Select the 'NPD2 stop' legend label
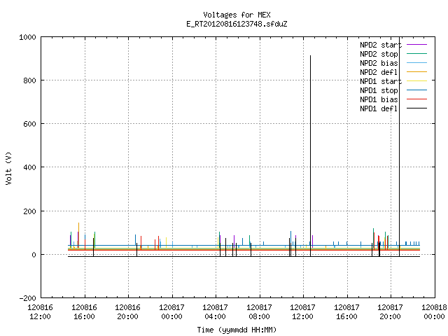The height and width of the screenshot is (336, 448). tap(379, 54)
